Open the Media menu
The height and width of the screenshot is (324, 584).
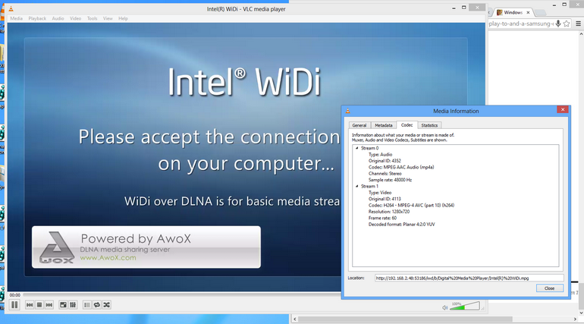tap(17, 18)
